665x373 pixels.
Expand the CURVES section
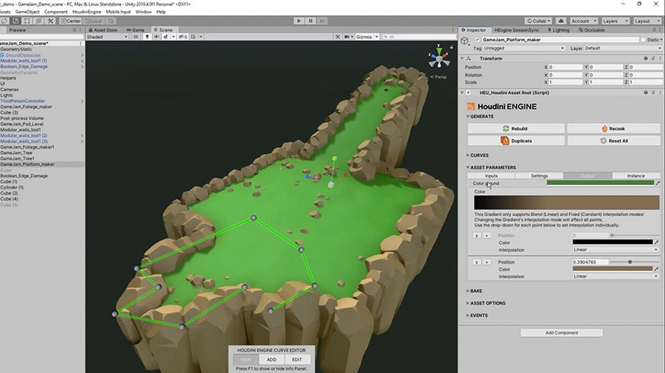[x=478, y=156]
